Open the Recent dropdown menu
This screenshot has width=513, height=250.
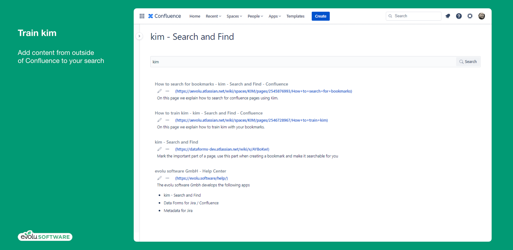pos(213,16)
